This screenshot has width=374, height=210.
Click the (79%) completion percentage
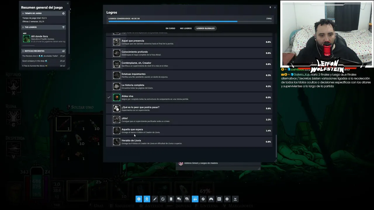(269, 18)
